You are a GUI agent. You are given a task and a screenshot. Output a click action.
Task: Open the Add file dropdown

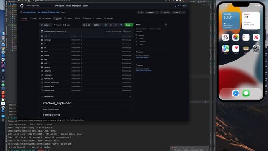[97, 25]
